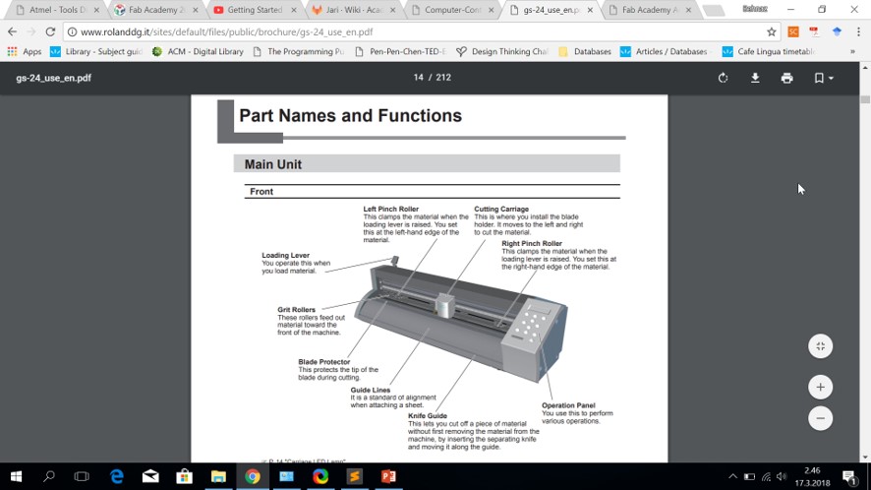The width and height of the screenshot is (871, 490).
Task: Switch to Fab Academy A tab
Action: [650, 10]
